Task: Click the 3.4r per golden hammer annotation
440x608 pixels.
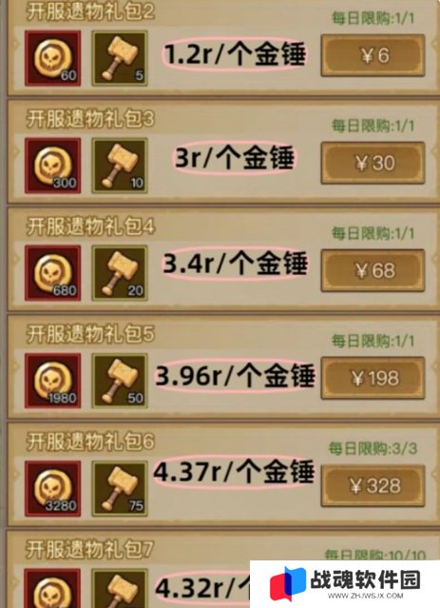Action: [x=235, y=264]
